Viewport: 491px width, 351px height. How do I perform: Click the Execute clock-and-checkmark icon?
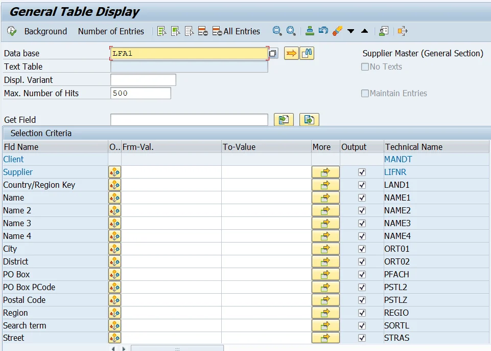(x=12, y=31)
